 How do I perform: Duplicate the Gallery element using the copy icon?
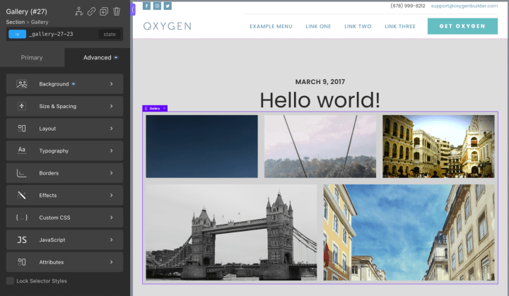pyautogui.click(x=104, y=12)
